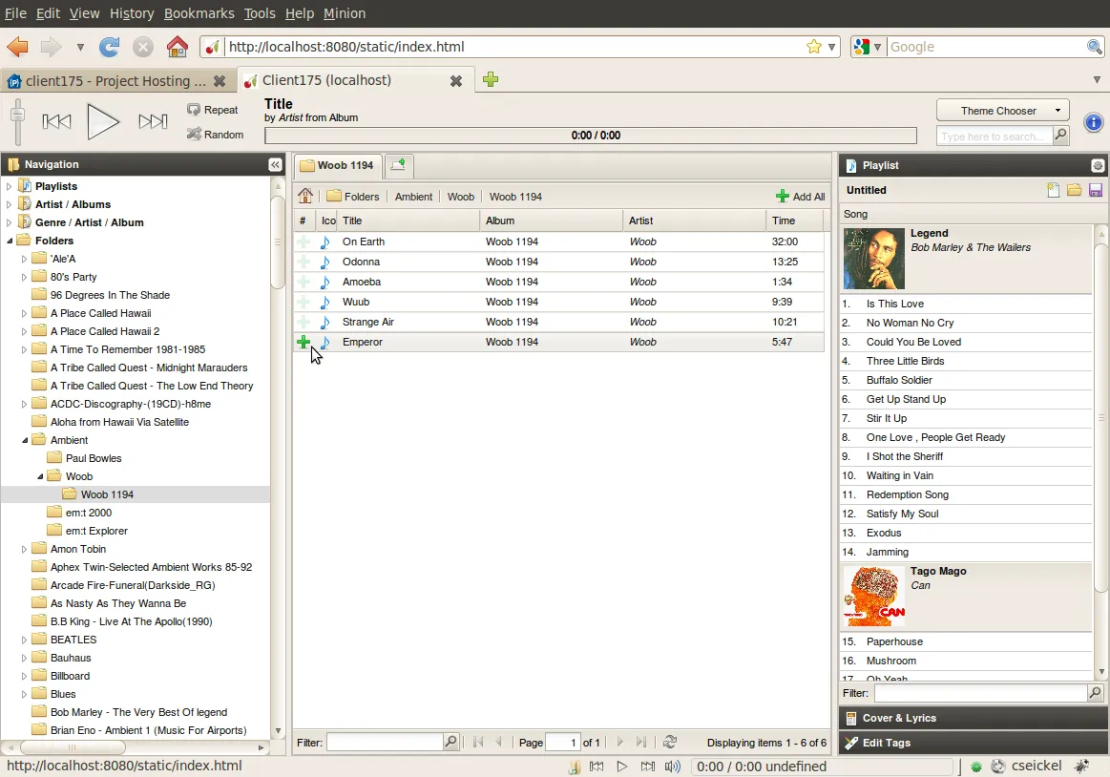Click the green plus next to Emperor

(x=304, y=342)
